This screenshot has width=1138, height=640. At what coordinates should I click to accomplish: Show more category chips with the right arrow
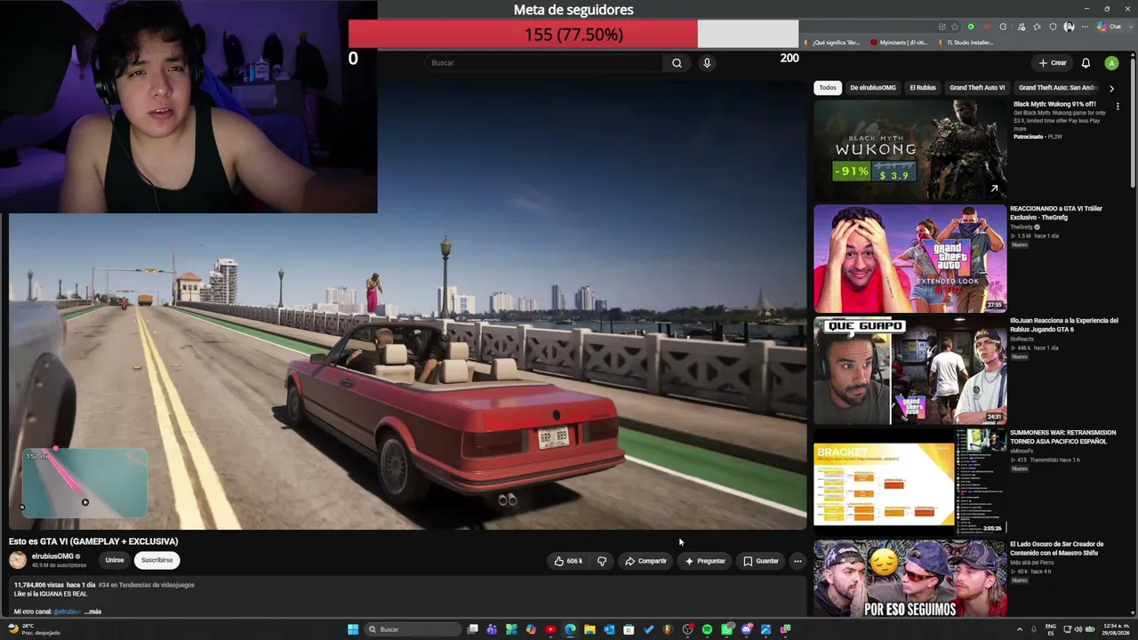click(x=1111, y=88)
